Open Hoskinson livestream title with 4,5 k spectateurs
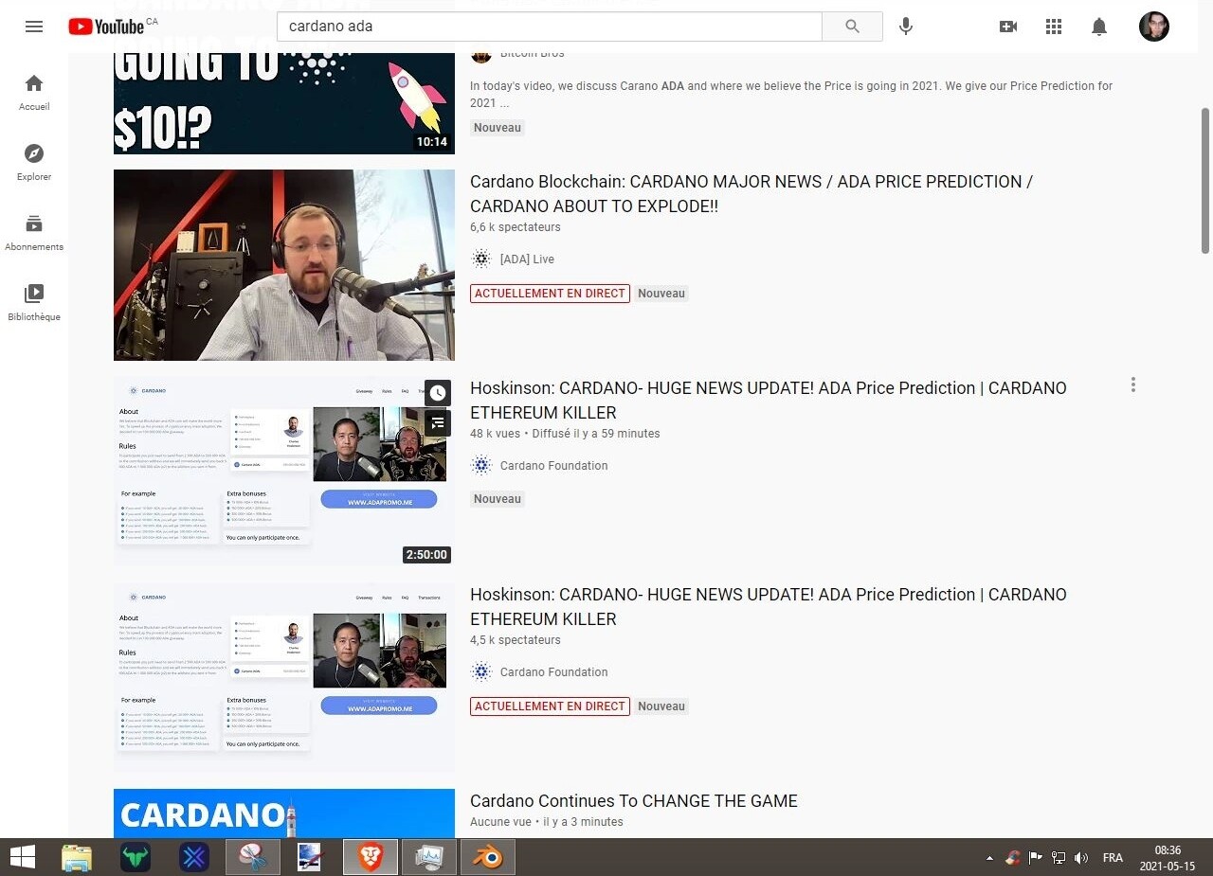 [x=769, y=607]
